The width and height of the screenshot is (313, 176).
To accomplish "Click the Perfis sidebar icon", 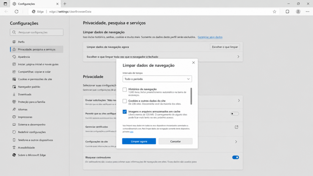I will coord(14,42).
